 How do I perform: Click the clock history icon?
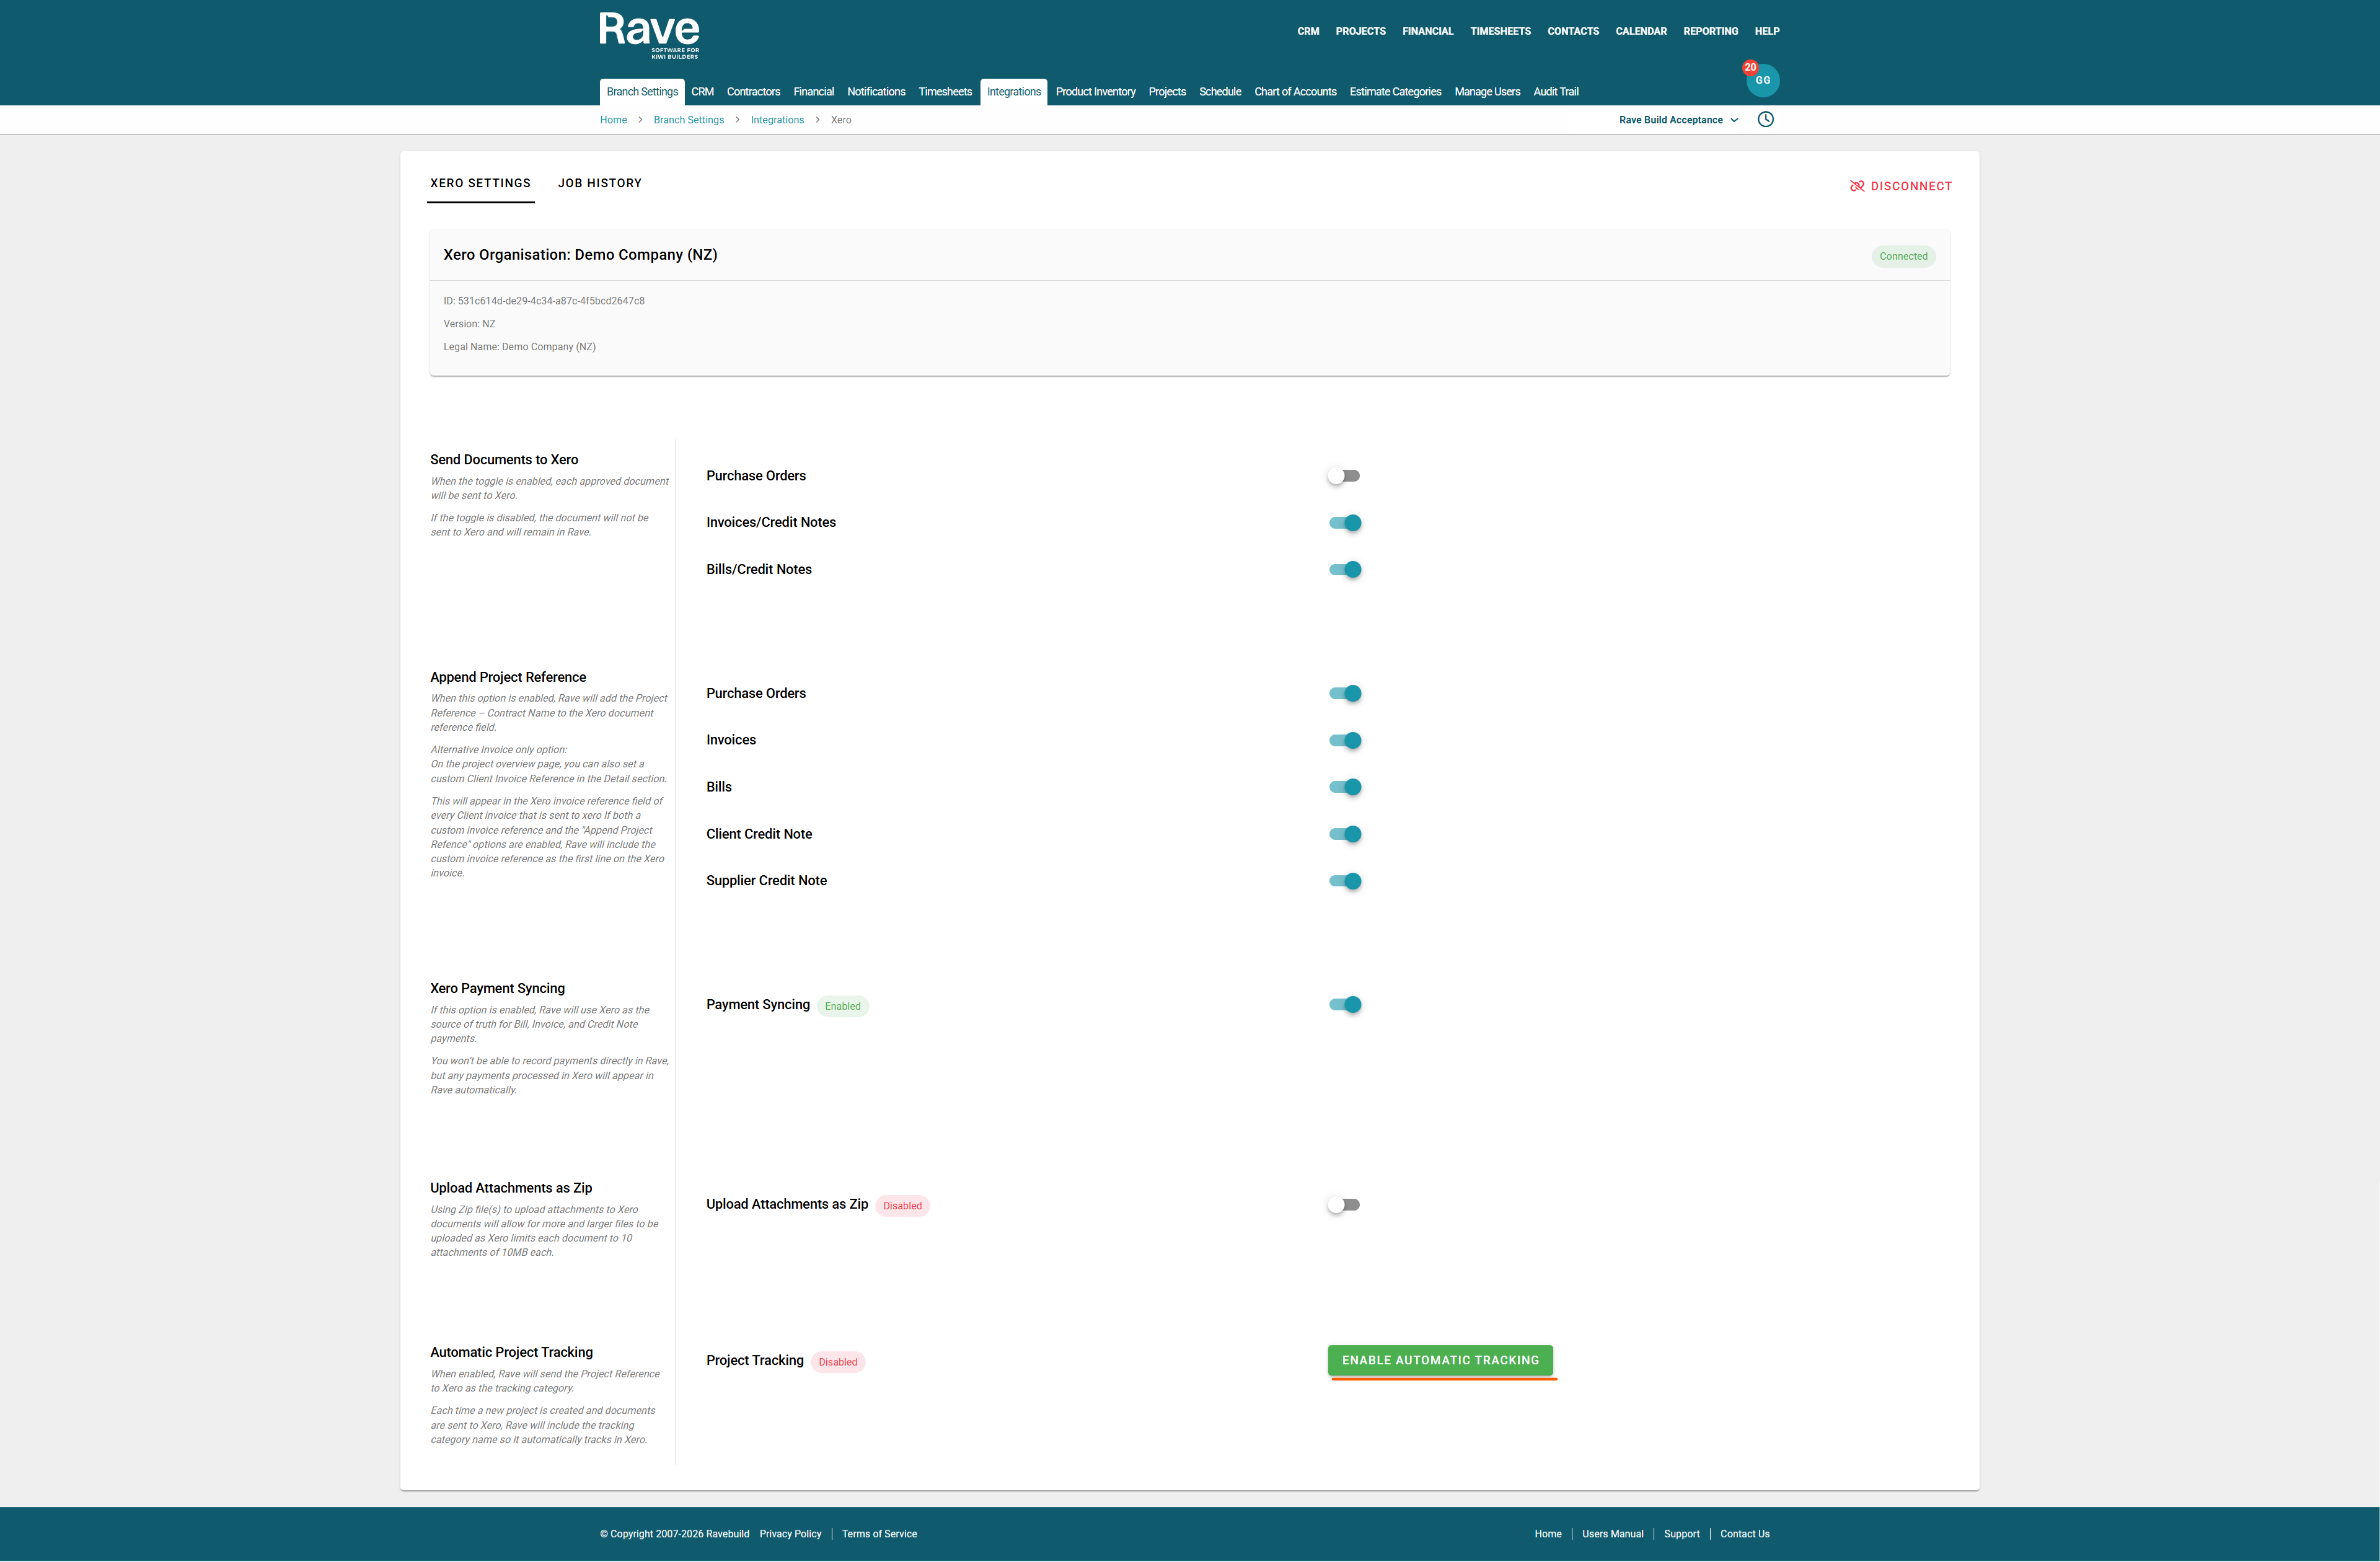[1766, 119]
